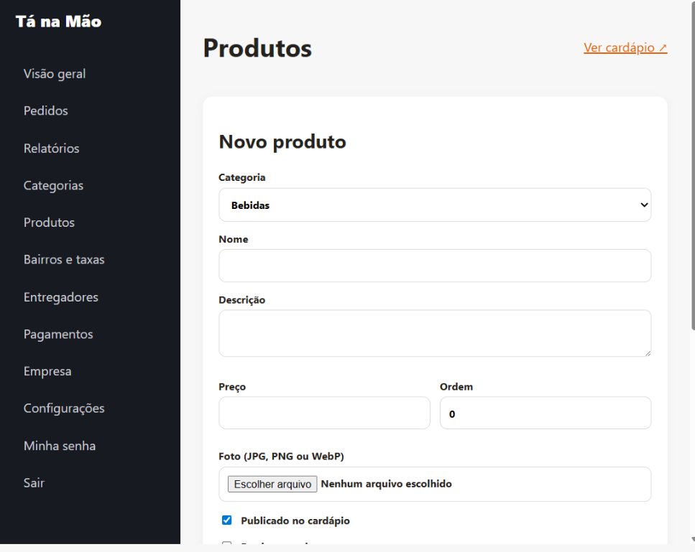Open Pagamentos from the sidebar
This screenshot has width=695, height=552.
click(58, 335)
